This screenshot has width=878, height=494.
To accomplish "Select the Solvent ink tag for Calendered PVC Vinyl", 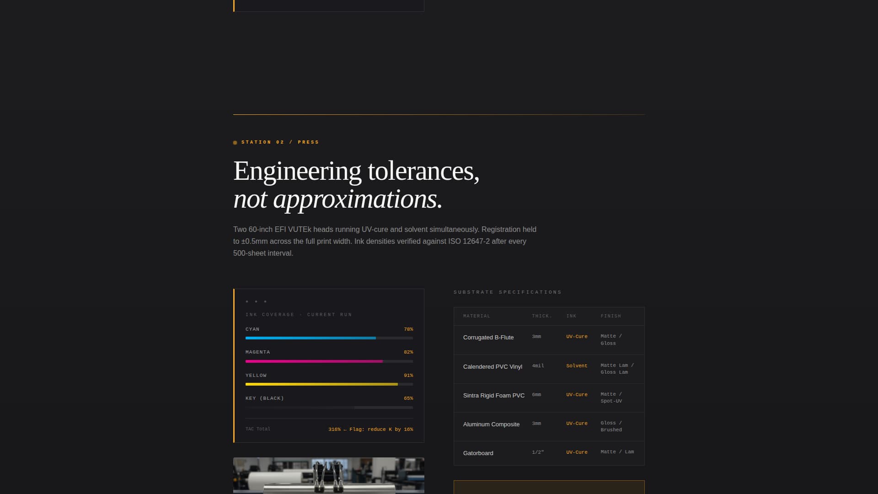I will [x=577, y=365].
